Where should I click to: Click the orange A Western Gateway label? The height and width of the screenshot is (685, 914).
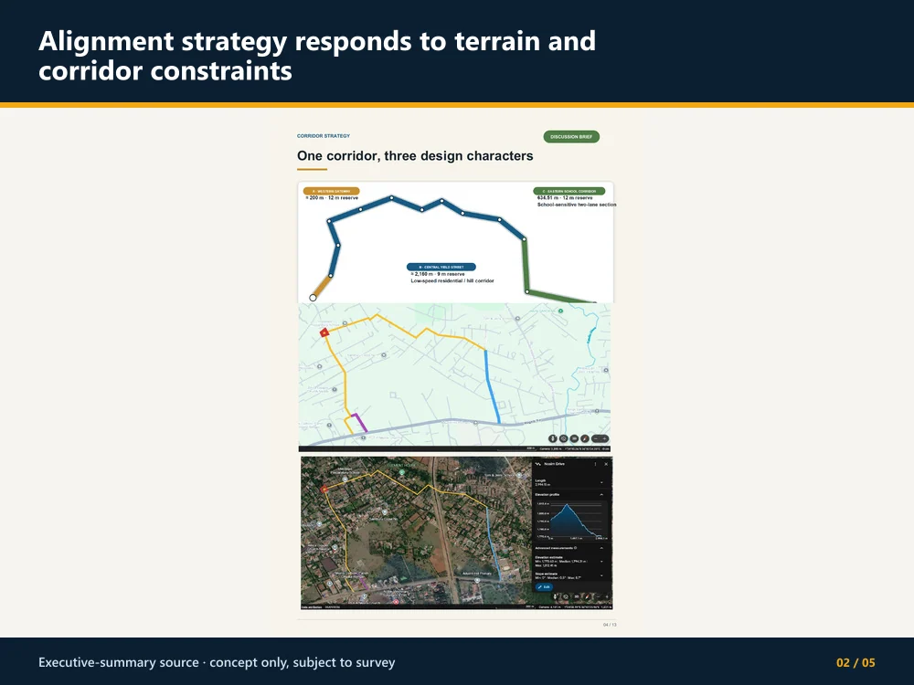click(x=331, y=191)
